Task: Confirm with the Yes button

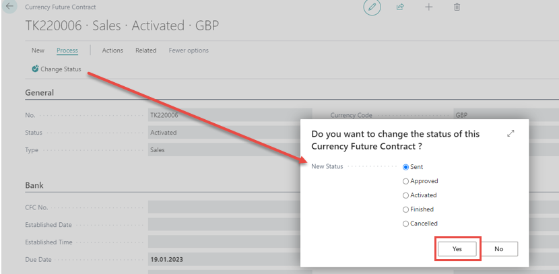Action: pos(457,248)
